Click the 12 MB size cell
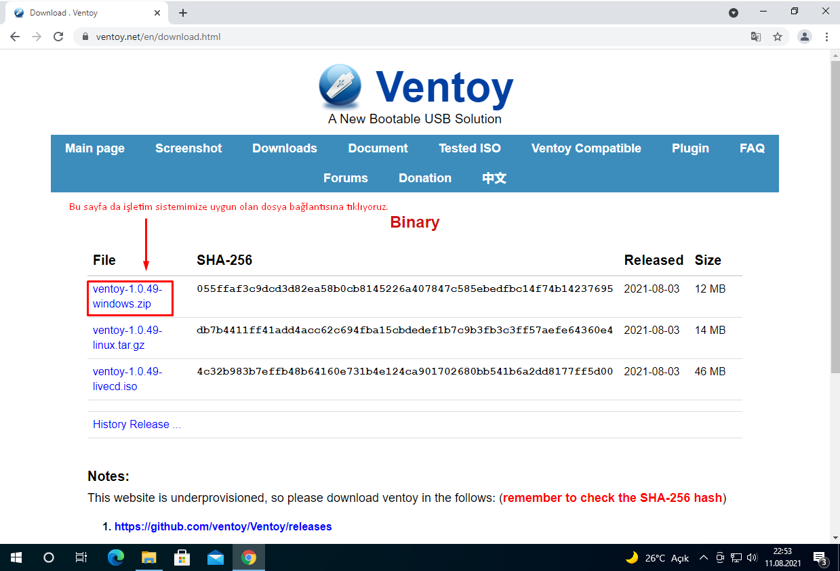The image size is (840, 571). click(710, 289)
